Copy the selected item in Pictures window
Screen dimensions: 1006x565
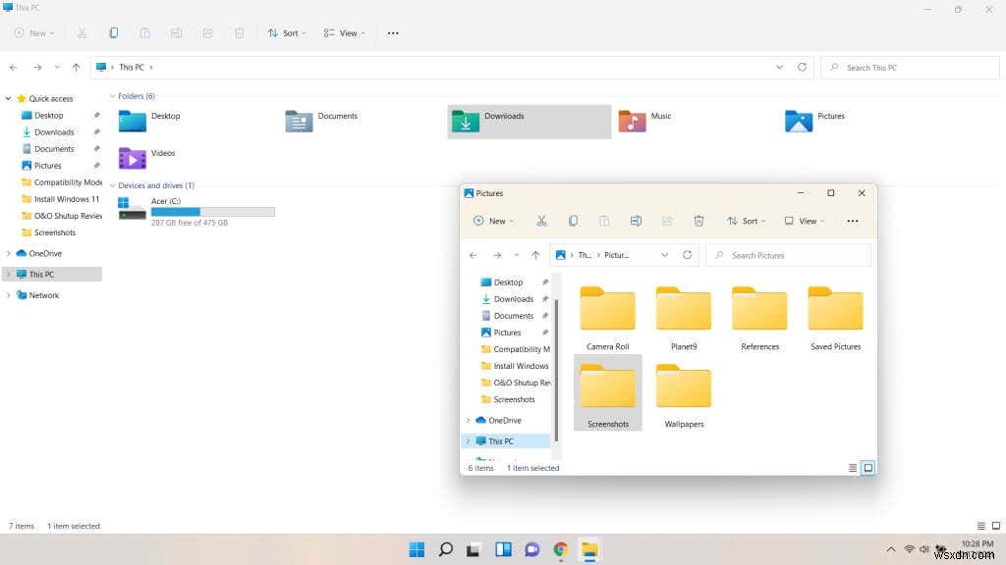point(573,221)
